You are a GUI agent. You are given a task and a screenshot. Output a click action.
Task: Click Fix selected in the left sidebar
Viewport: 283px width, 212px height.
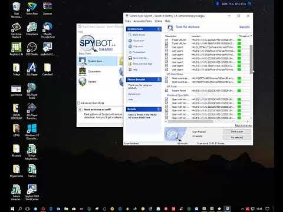139,52
